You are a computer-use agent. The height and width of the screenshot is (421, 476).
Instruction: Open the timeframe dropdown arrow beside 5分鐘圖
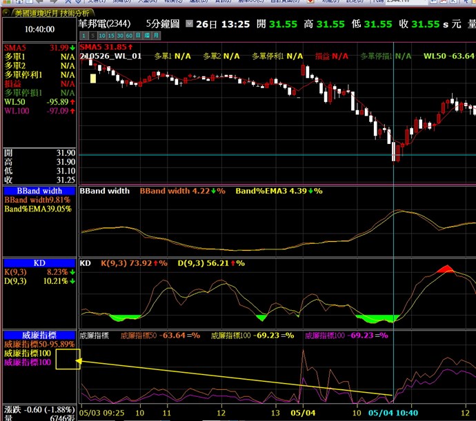tap(190, 24)
